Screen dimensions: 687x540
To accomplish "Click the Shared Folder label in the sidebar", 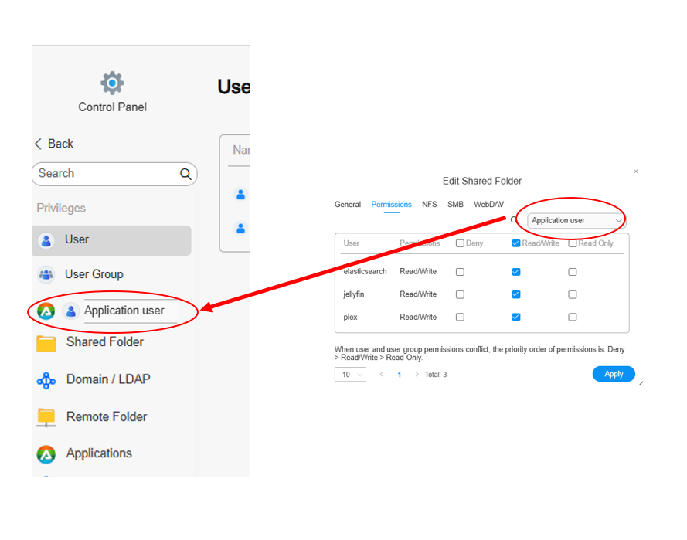I will (105, 342).
